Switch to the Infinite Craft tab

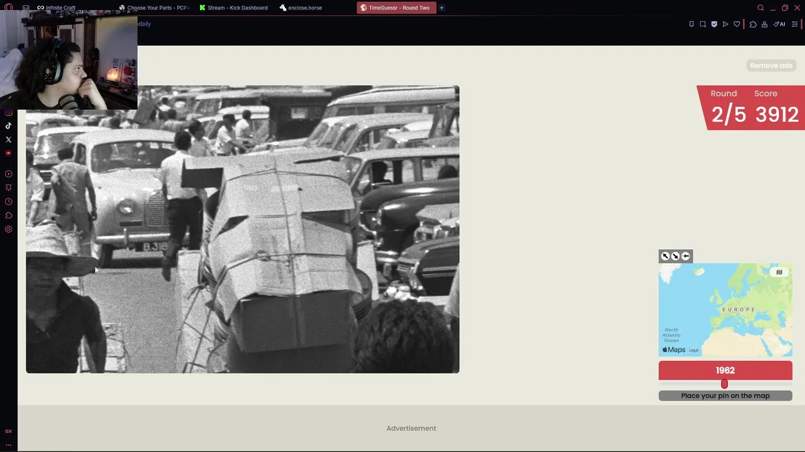point(56,8)
